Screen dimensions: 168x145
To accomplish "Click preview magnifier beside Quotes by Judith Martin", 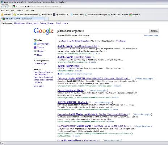I will pyautogui.click(x=129, y=114).
